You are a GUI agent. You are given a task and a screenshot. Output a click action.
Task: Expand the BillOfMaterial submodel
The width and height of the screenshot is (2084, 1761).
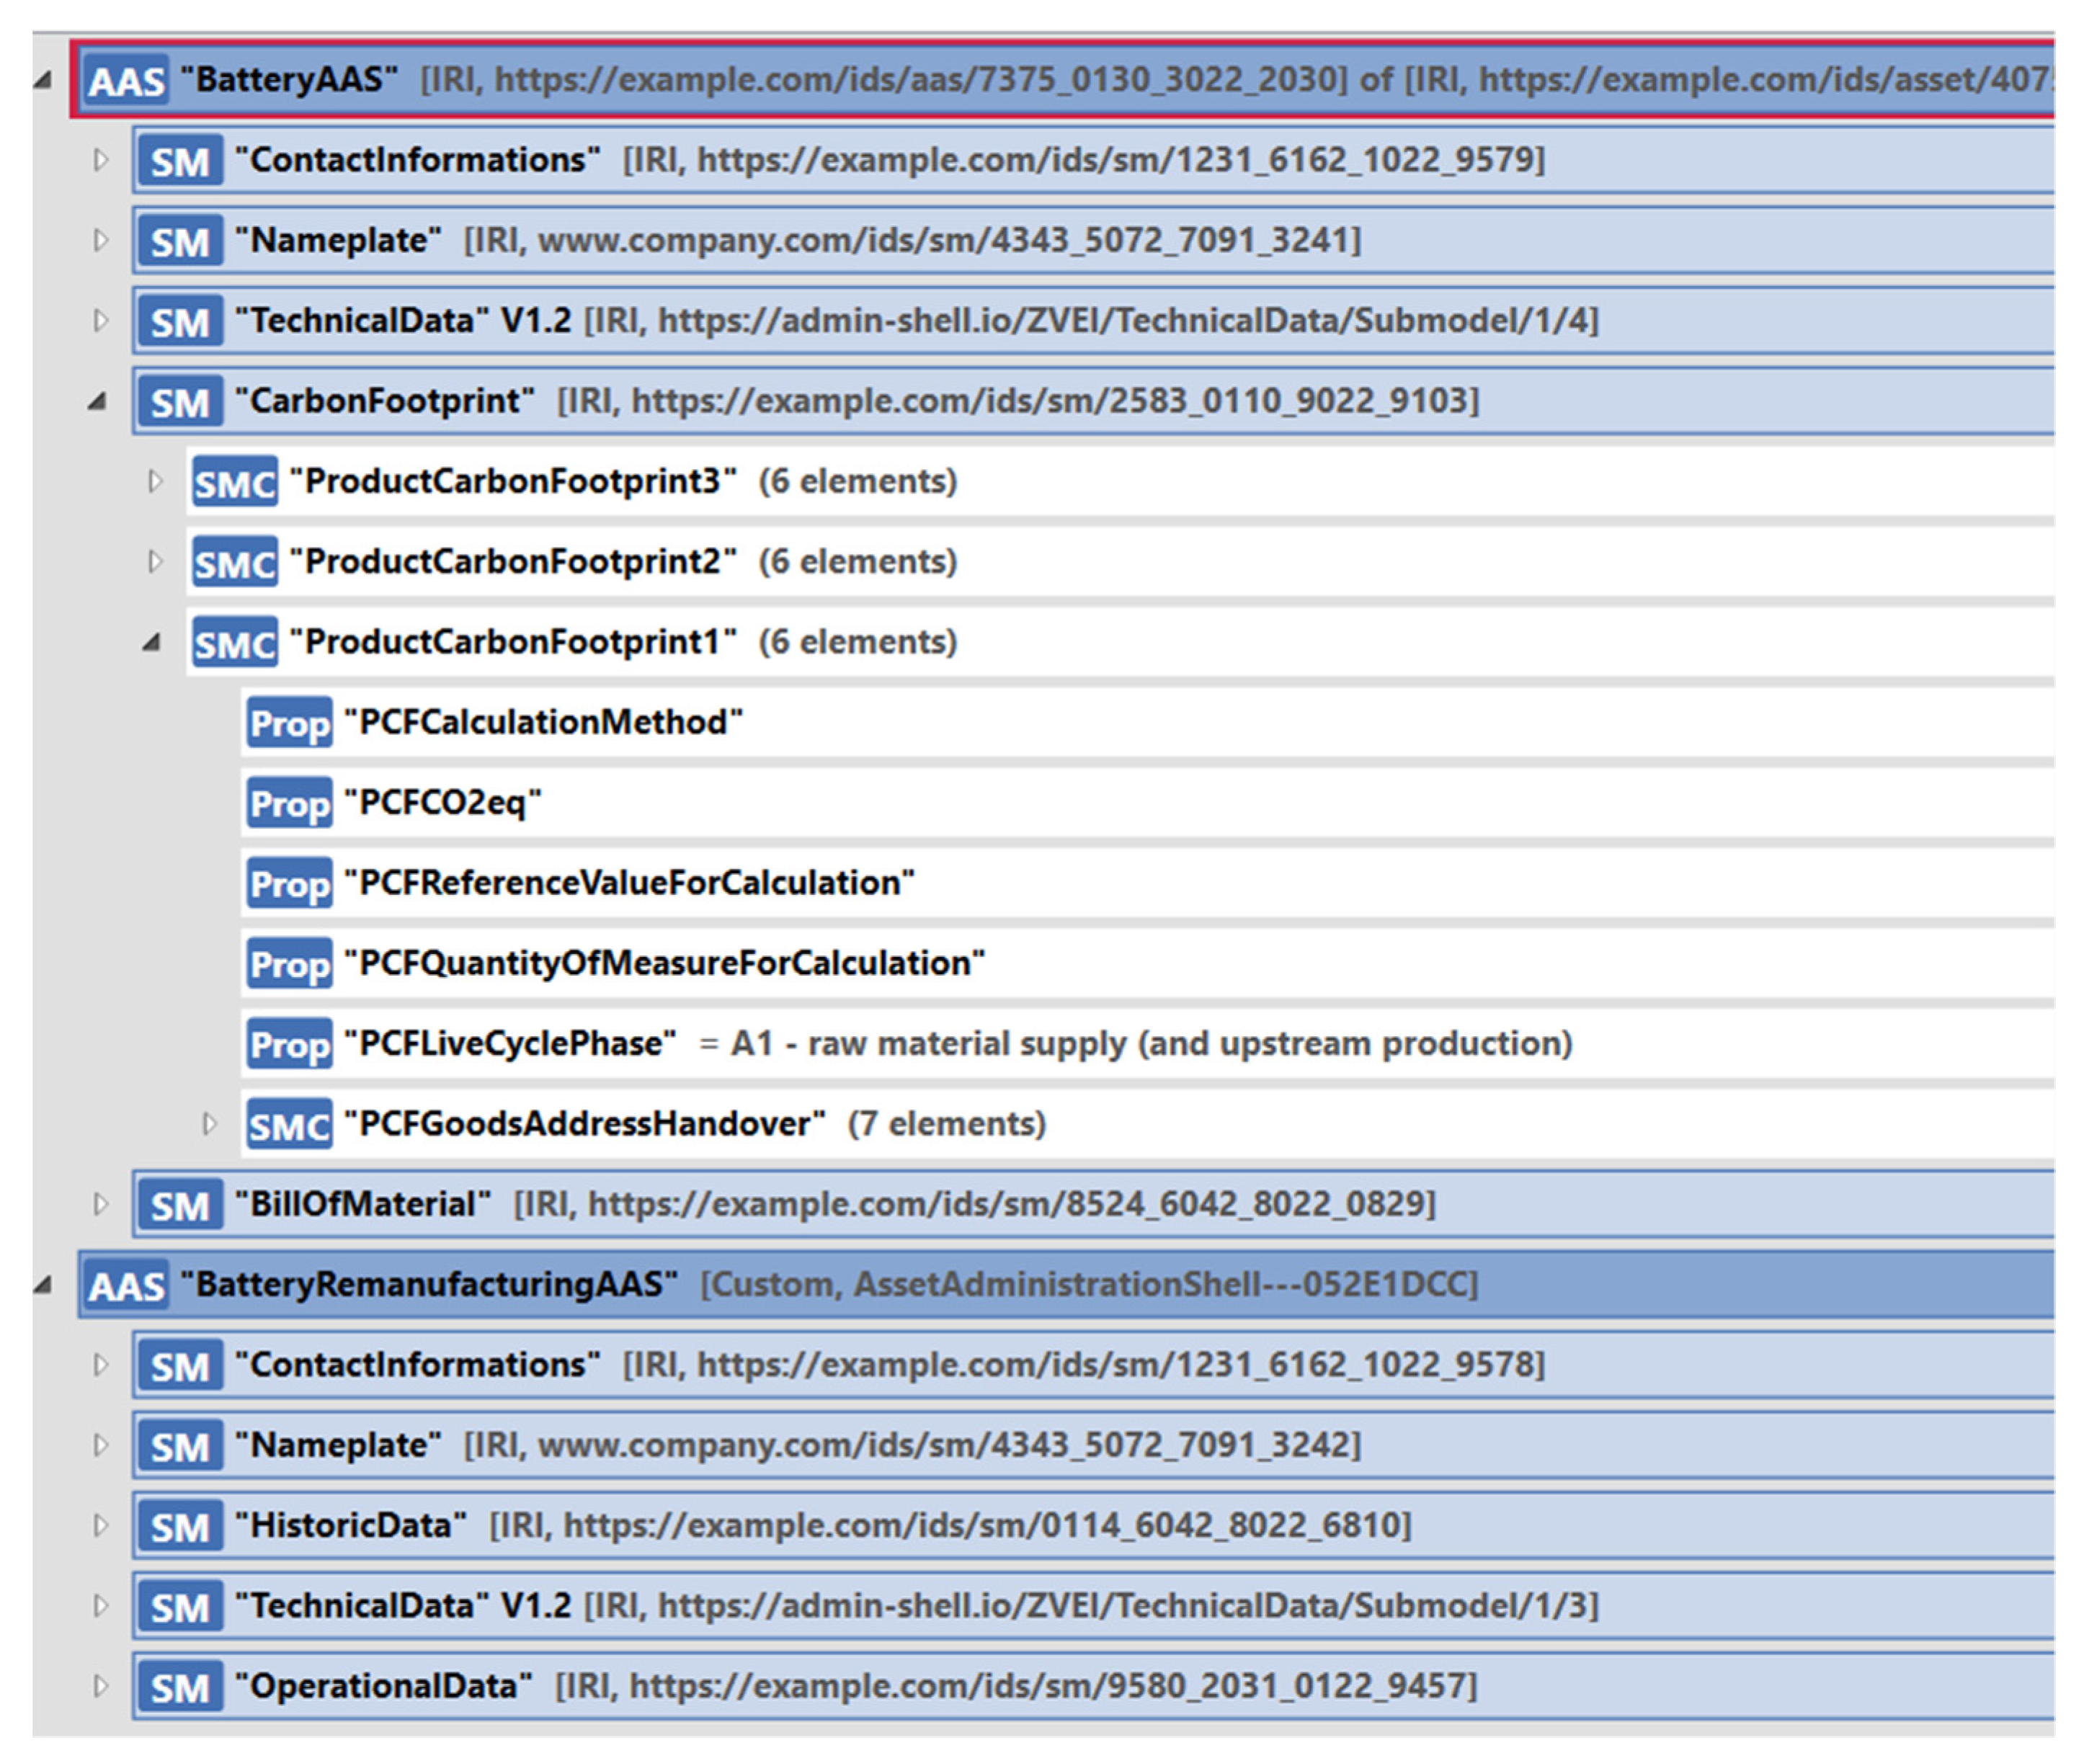[100, 1204]
